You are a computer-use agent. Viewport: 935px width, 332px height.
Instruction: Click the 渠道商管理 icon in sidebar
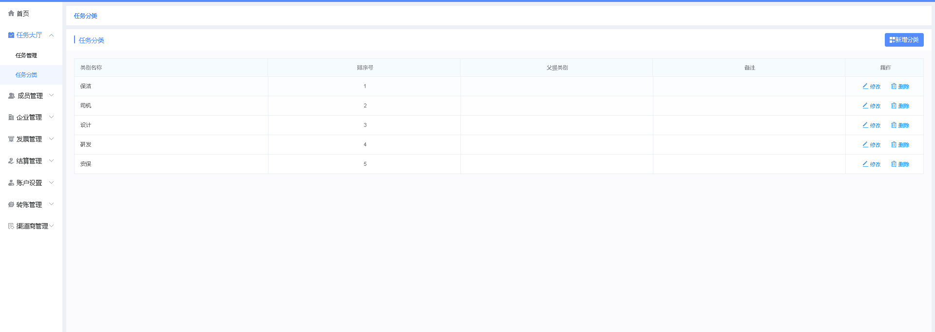[11, 226]
